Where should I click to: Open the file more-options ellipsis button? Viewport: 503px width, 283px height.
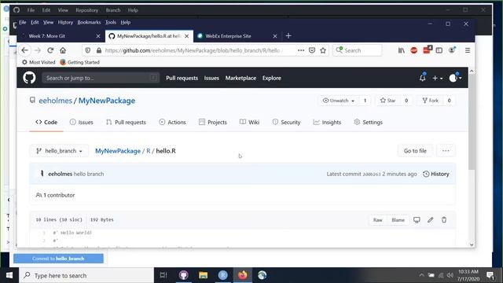click(446, 151)
